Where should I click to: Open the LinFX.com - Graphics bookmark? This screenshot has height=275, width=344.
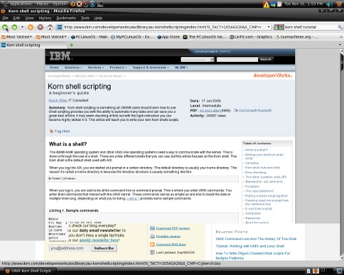coord(251,36)
